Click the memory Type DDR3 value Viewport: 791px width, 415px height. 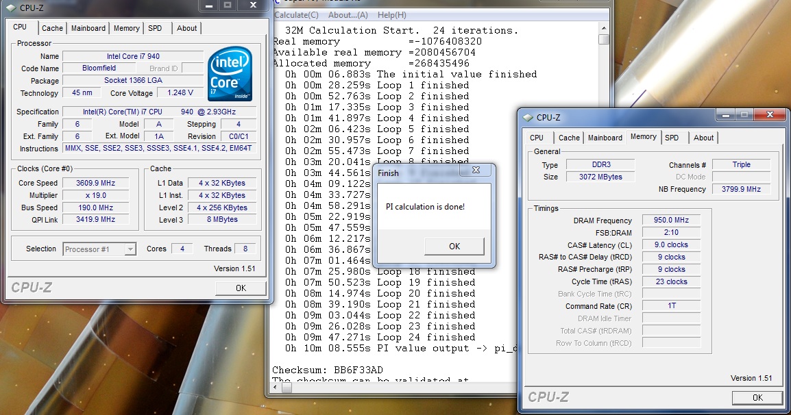(x=601, y=164)
